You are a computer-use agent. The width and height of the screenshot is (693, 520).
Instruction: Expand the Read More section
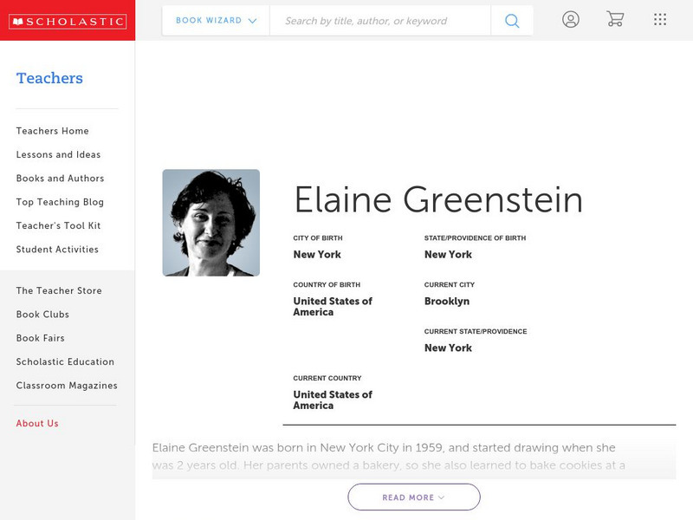[413, 497]
